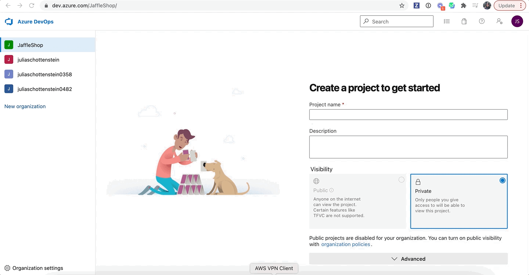
Task: Open the browser extensions puzzle icon
Action: tap(463, 5)
